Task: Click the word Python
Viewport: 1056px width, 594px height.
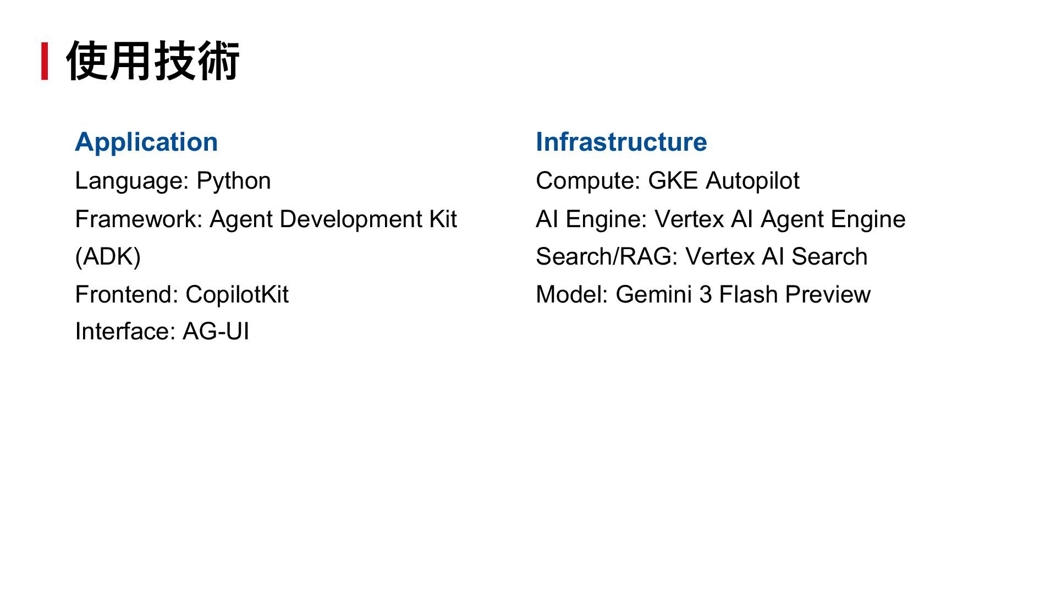Action: click(x=234, y=181)
